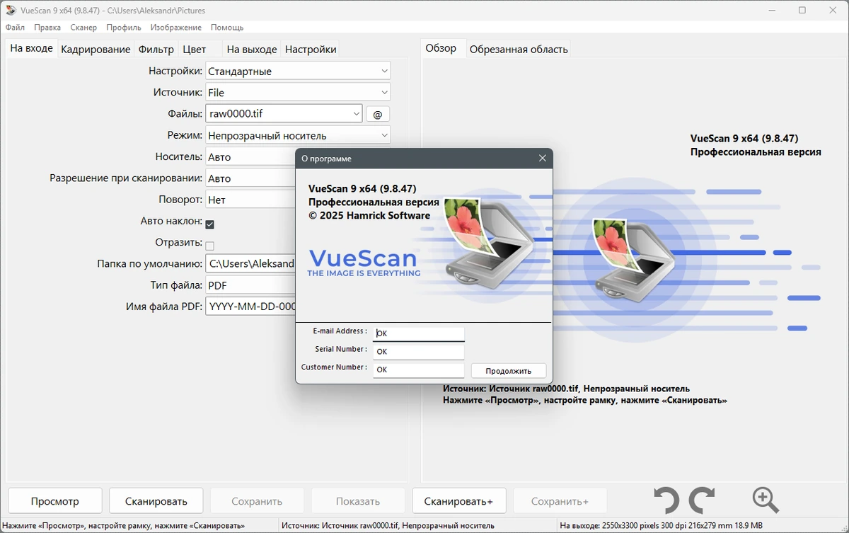Open the Изображение menu
Viewport: 849px width, 533px height.
click(176, 27)
